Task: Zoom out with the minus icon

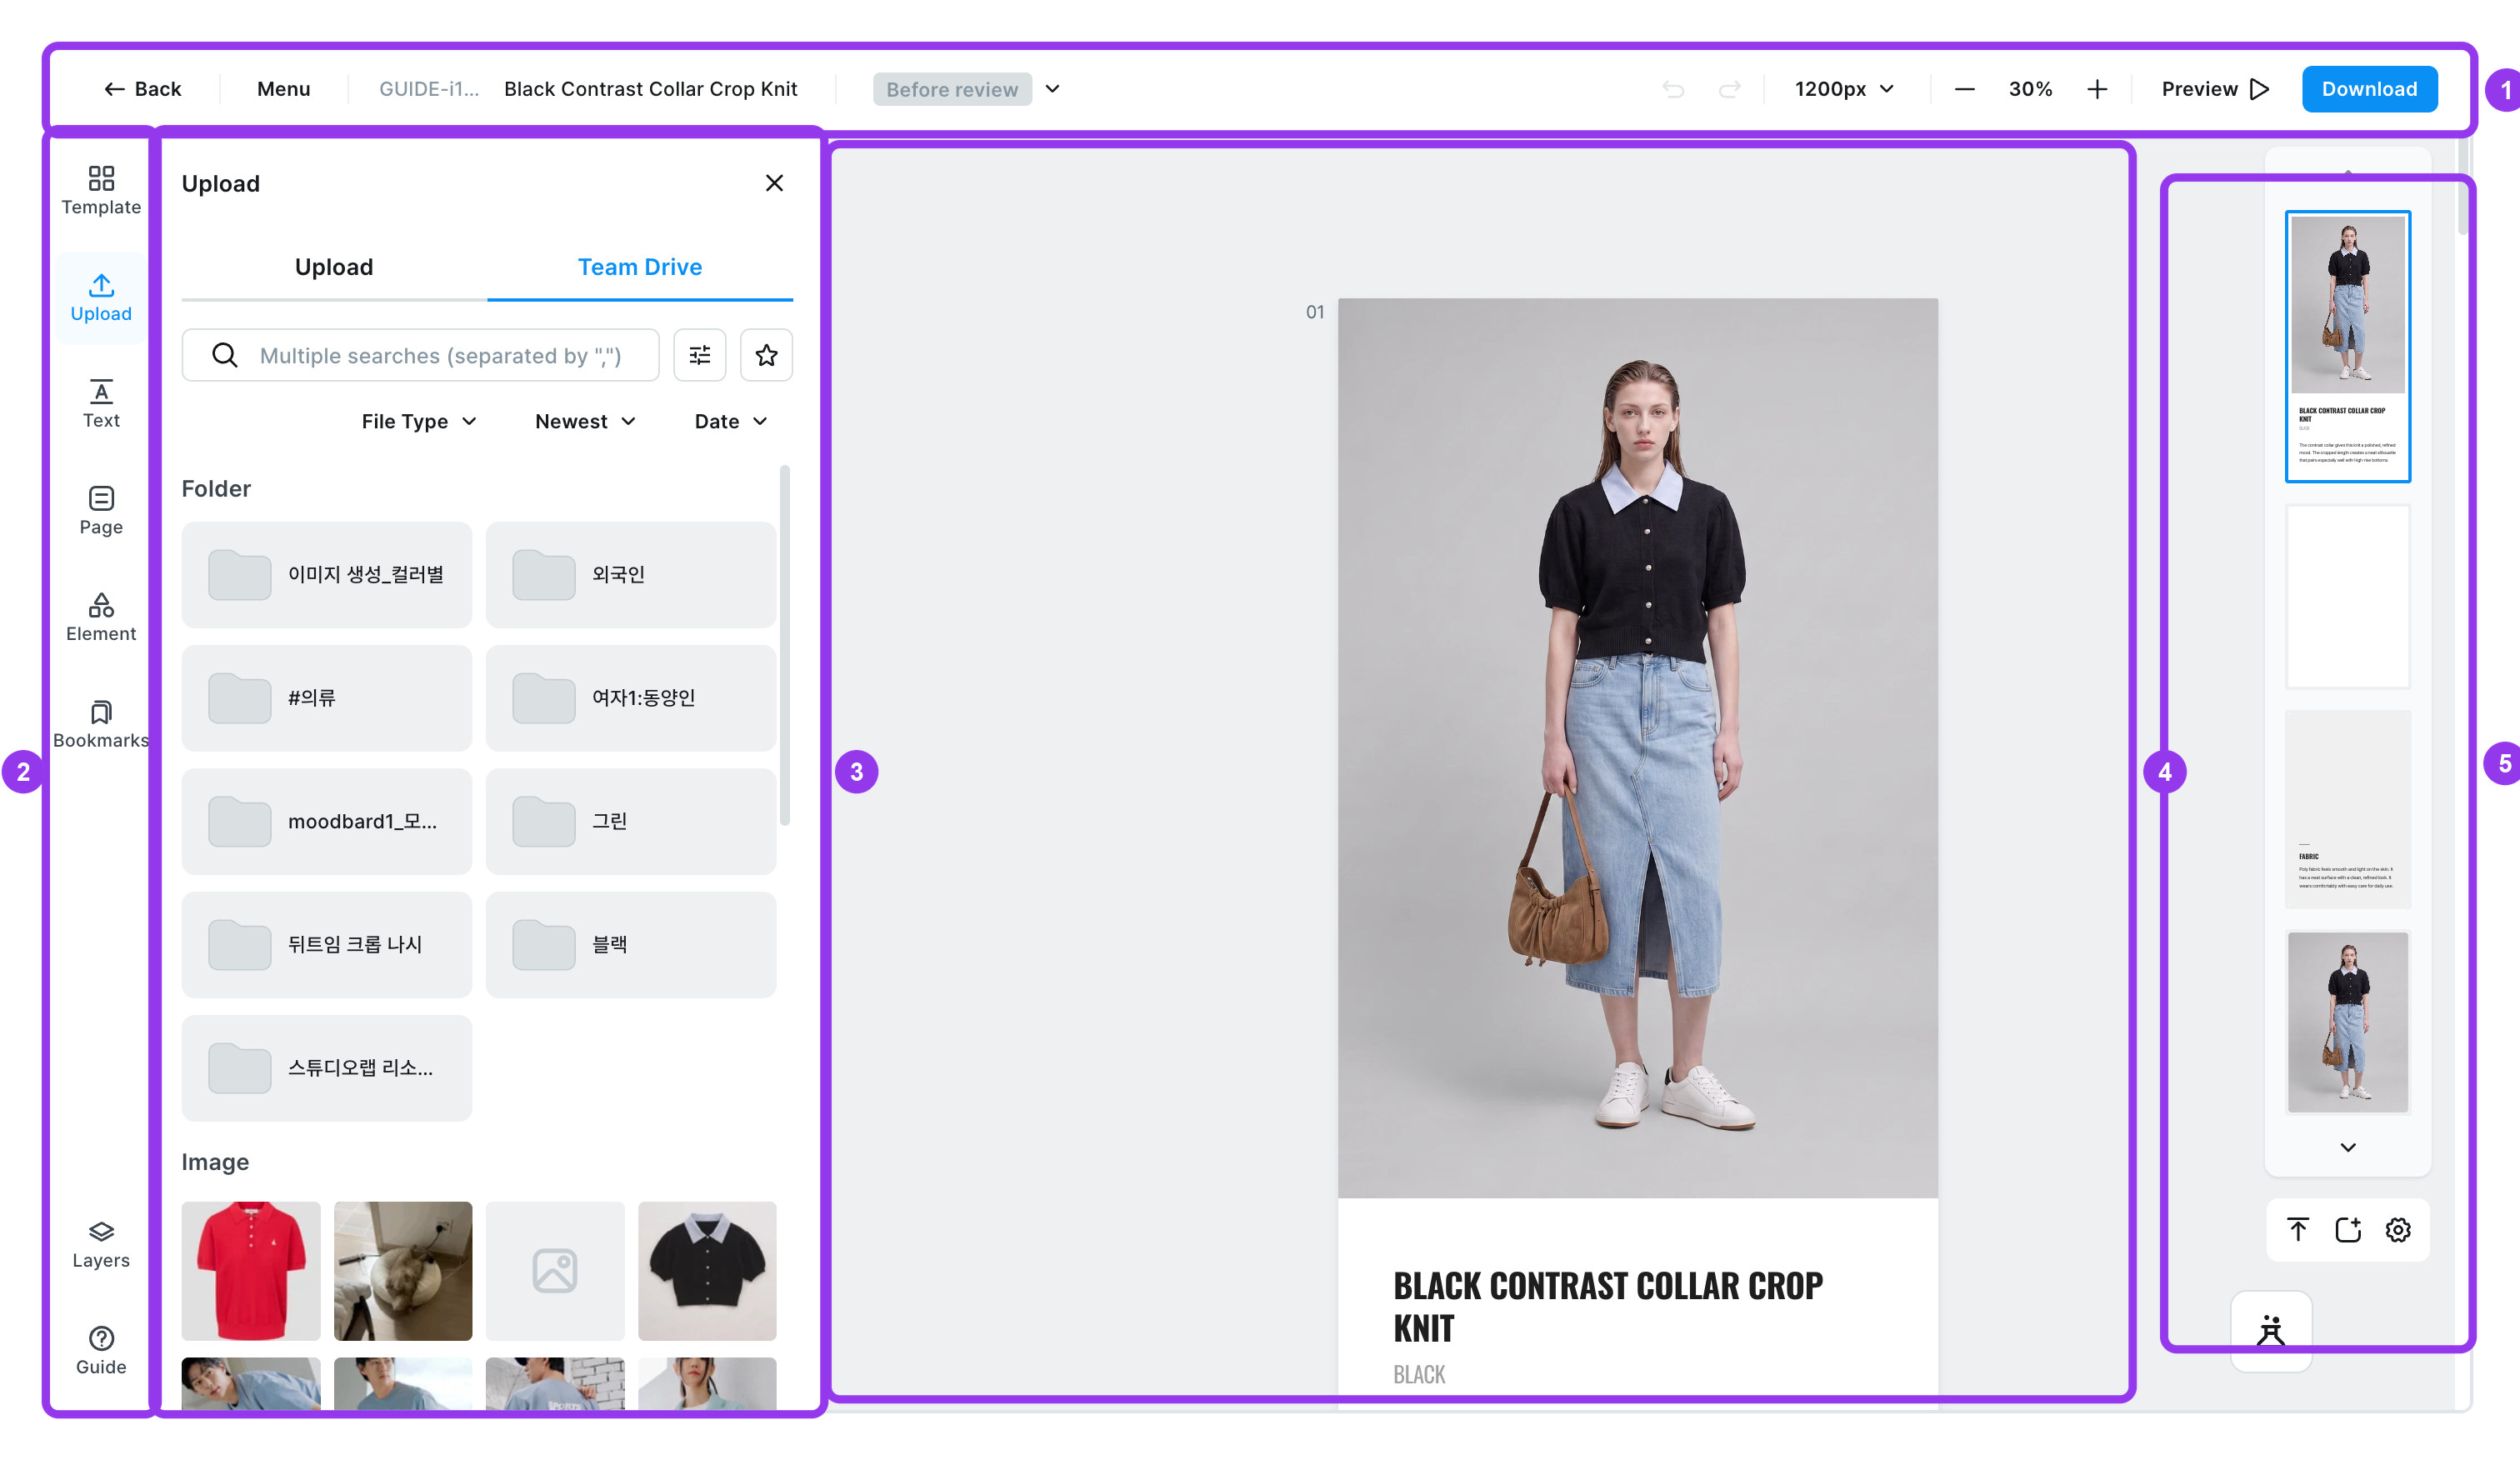Action: coord(1964,89)
